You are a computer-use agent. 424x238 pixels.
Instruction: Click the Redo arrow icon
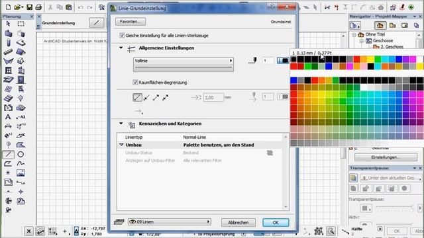(x=90, y=7)
